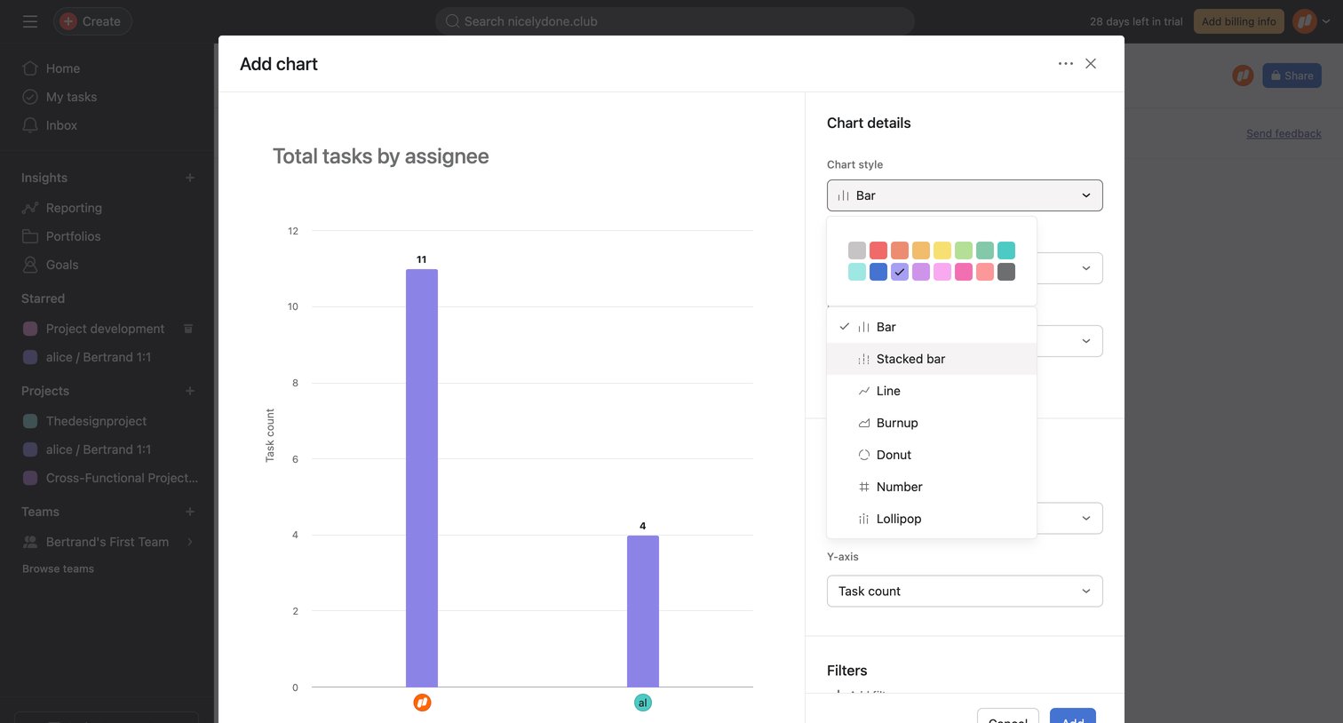Open the Home sidebar item
Image resolution: width=1343 pixels, height=723 pixels.
click(x=62, y=68)
